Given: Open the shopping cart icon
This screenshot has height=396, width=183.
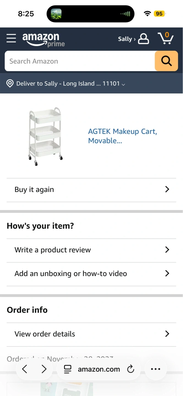Looking at the screenshot, I should 165,38.
